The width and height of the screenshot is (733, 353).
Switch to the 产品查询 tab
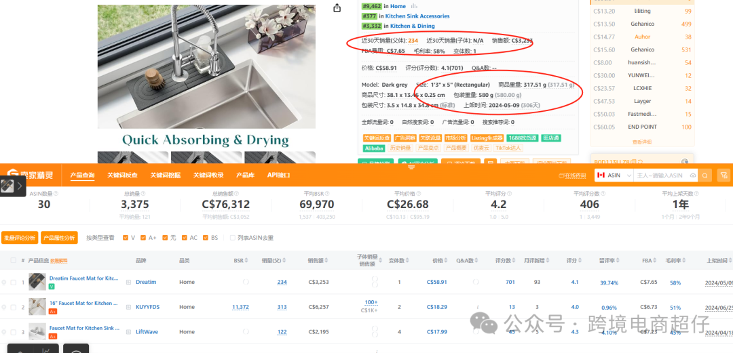(82, 175)
